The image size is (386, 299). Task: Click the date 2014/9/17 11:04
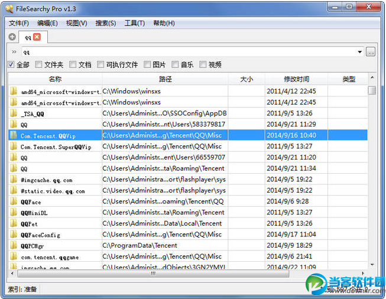tap(291, 234)
